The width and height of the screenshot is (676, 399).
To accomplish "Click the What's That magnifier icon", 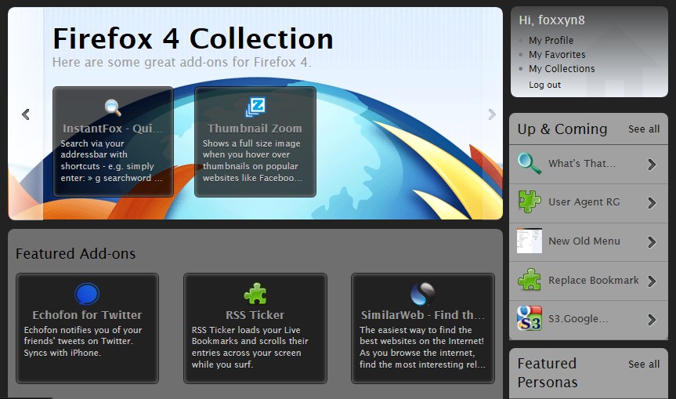I will pyautogui.click(x=530, y=164).
